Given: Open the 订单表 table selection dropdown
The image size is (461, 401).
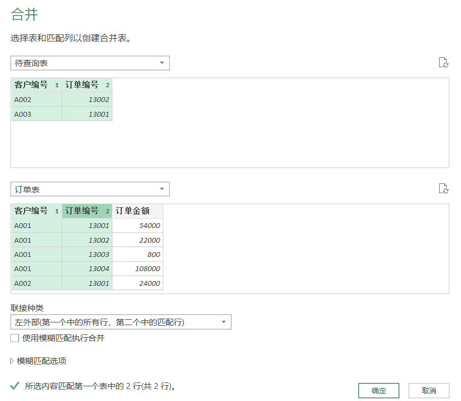Looking at the screenshot, I should pyautogui.click(x=90, y=189).
